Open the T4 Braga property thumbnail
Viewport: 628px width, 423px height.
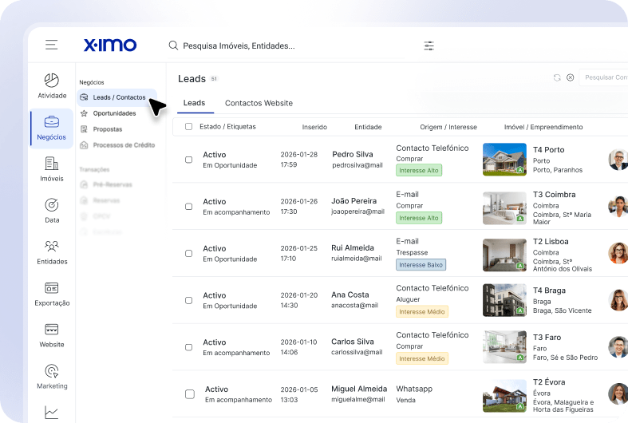504,300
